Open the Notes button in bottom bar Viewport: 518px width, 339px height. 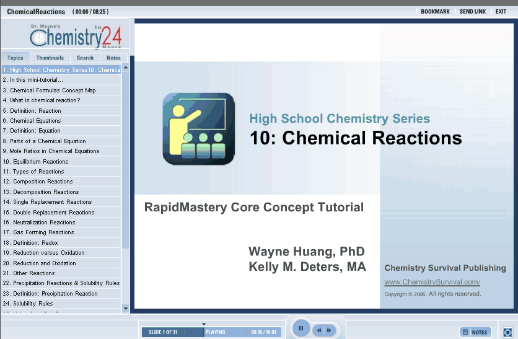(475, 332)
